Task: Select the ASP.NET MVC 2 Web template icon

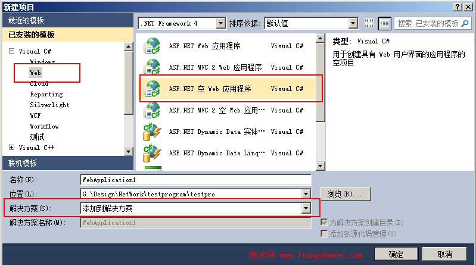Action: tap(152, 67)
